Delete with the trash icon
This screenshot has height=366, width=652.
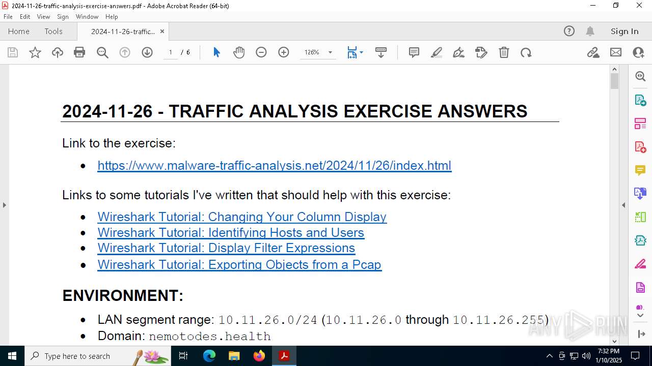[x=504, y=52]
